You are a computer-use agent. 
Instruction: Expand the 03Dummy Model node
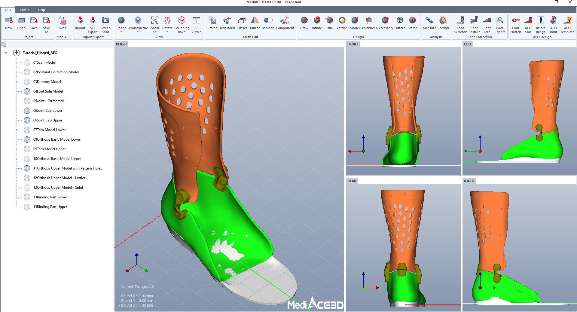point(16,82)
